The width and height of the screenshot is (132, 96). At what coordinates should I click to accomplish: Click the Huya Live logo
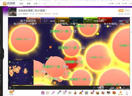(x=9, y=3)
